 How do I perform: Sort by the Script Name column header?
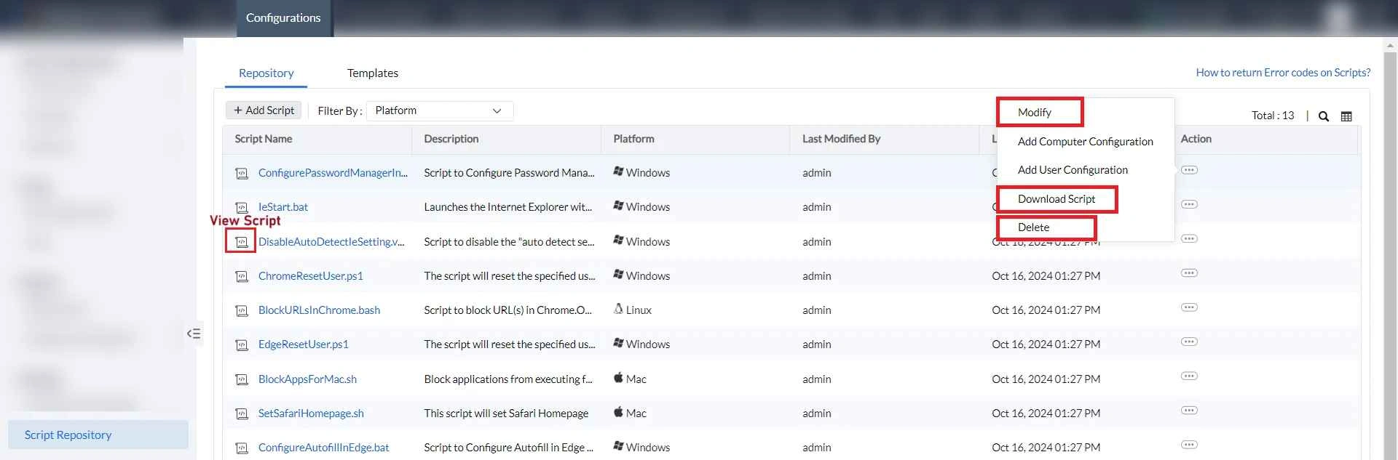coord(264,139)
